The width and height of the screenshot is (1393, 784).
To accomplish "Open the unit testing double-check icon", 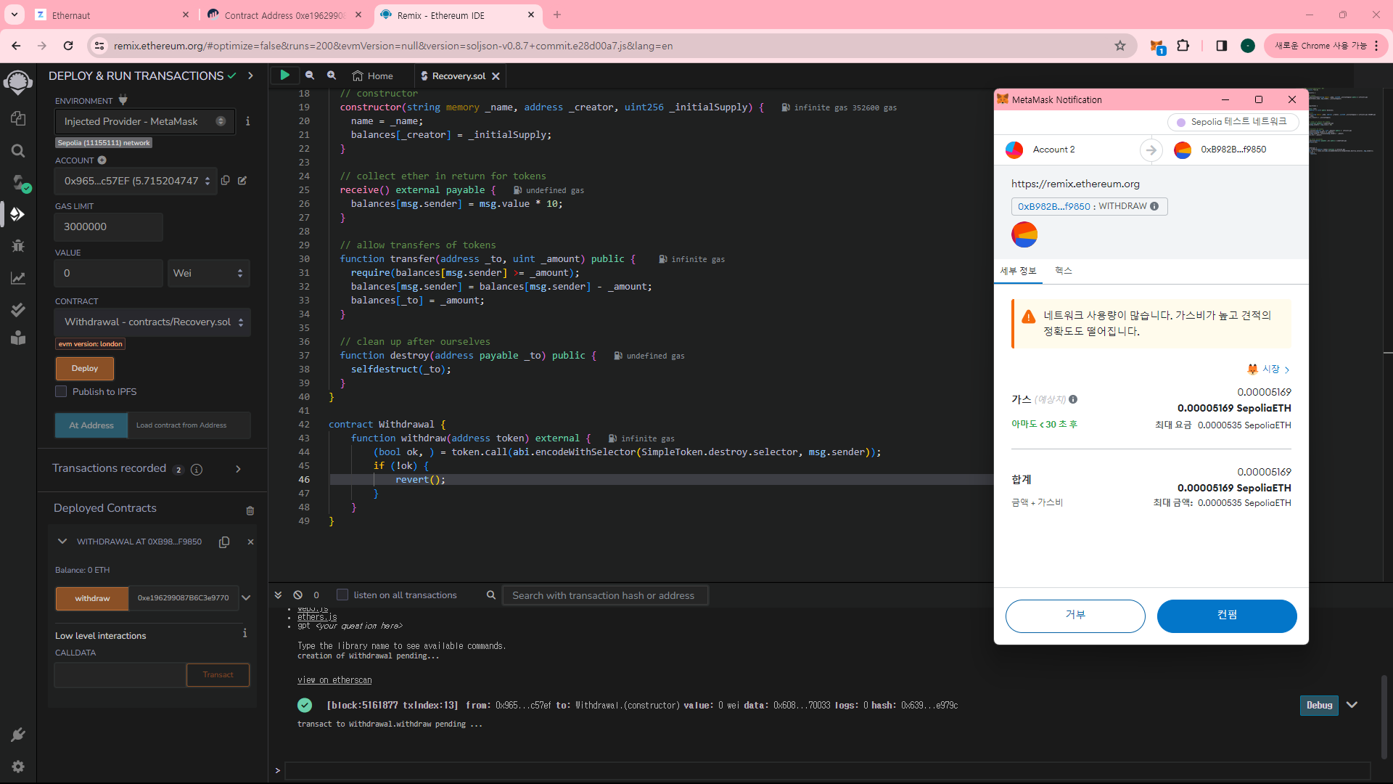I will [18, 310].
